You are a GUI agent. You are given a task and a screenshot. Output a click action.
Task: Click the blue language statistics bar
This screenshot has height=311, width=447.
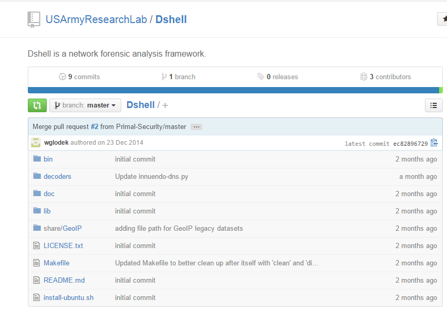(233, 90)
